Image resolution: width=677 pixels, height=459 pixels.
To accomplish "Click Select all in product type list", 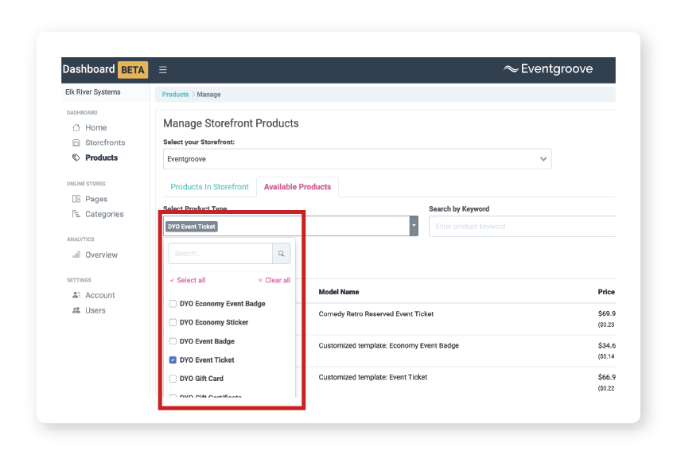I will [189, 280].
